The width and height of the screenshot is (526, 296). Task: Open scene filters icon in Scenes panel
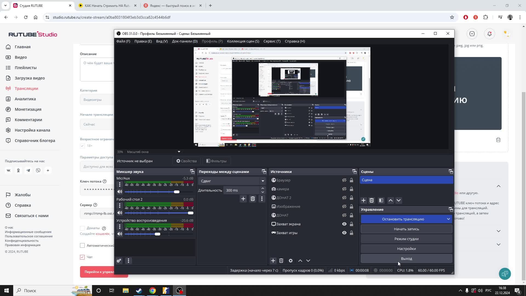pyautogui.click(x=381, y=201)
